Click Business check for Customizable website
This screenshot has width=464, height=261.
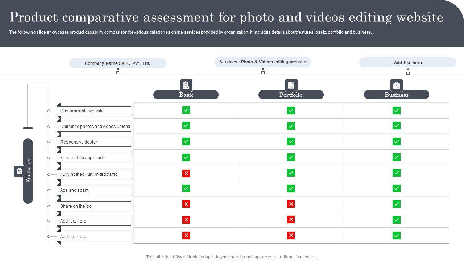397,110
